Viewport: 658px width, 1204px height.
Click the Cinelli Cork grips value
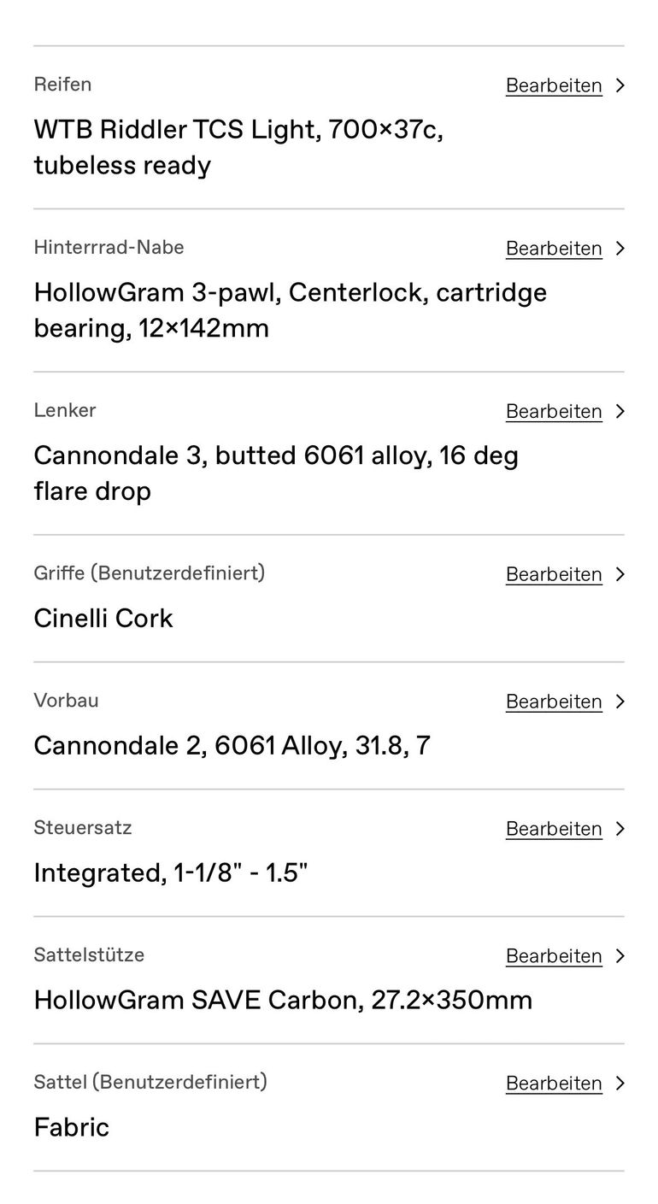(103, 619)
